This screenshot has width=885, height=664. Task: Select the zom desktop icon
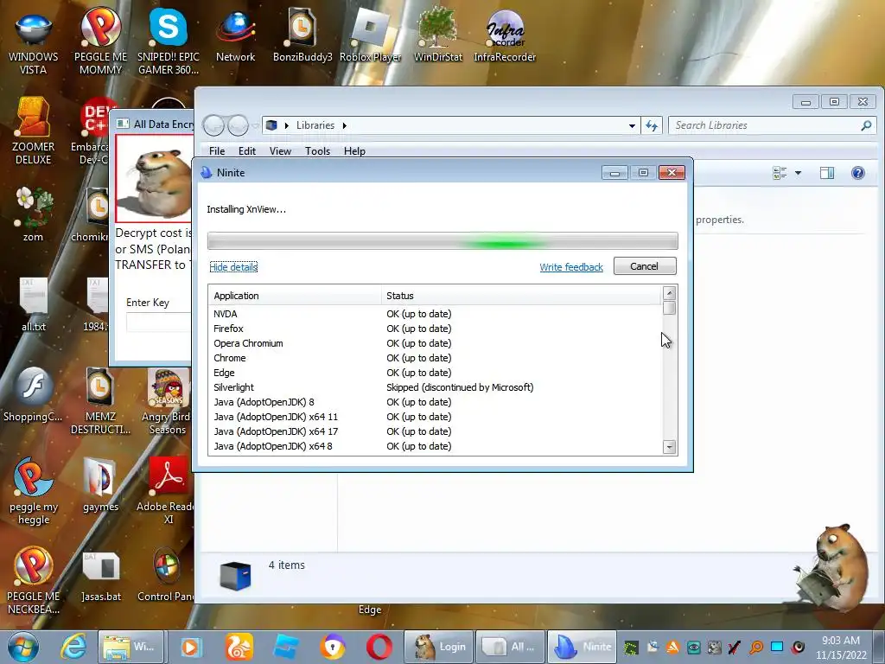[34, 216]
